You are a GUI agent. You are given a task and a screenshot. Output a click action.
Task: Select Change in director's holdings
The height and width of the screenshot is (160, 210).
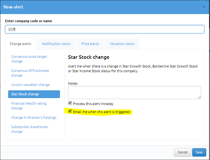coord(34,117)
